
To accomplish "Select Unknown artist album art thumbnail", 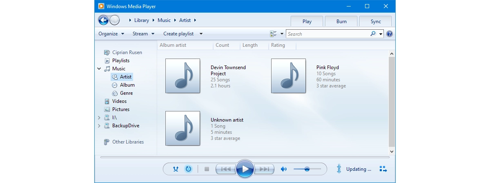I will coord(183,128).
